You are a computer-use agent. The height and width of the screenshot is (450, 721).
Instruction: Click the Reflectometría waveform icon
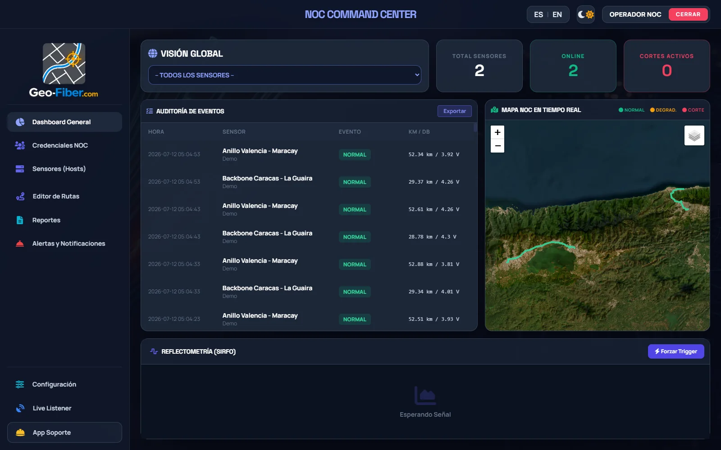[154, 351]
